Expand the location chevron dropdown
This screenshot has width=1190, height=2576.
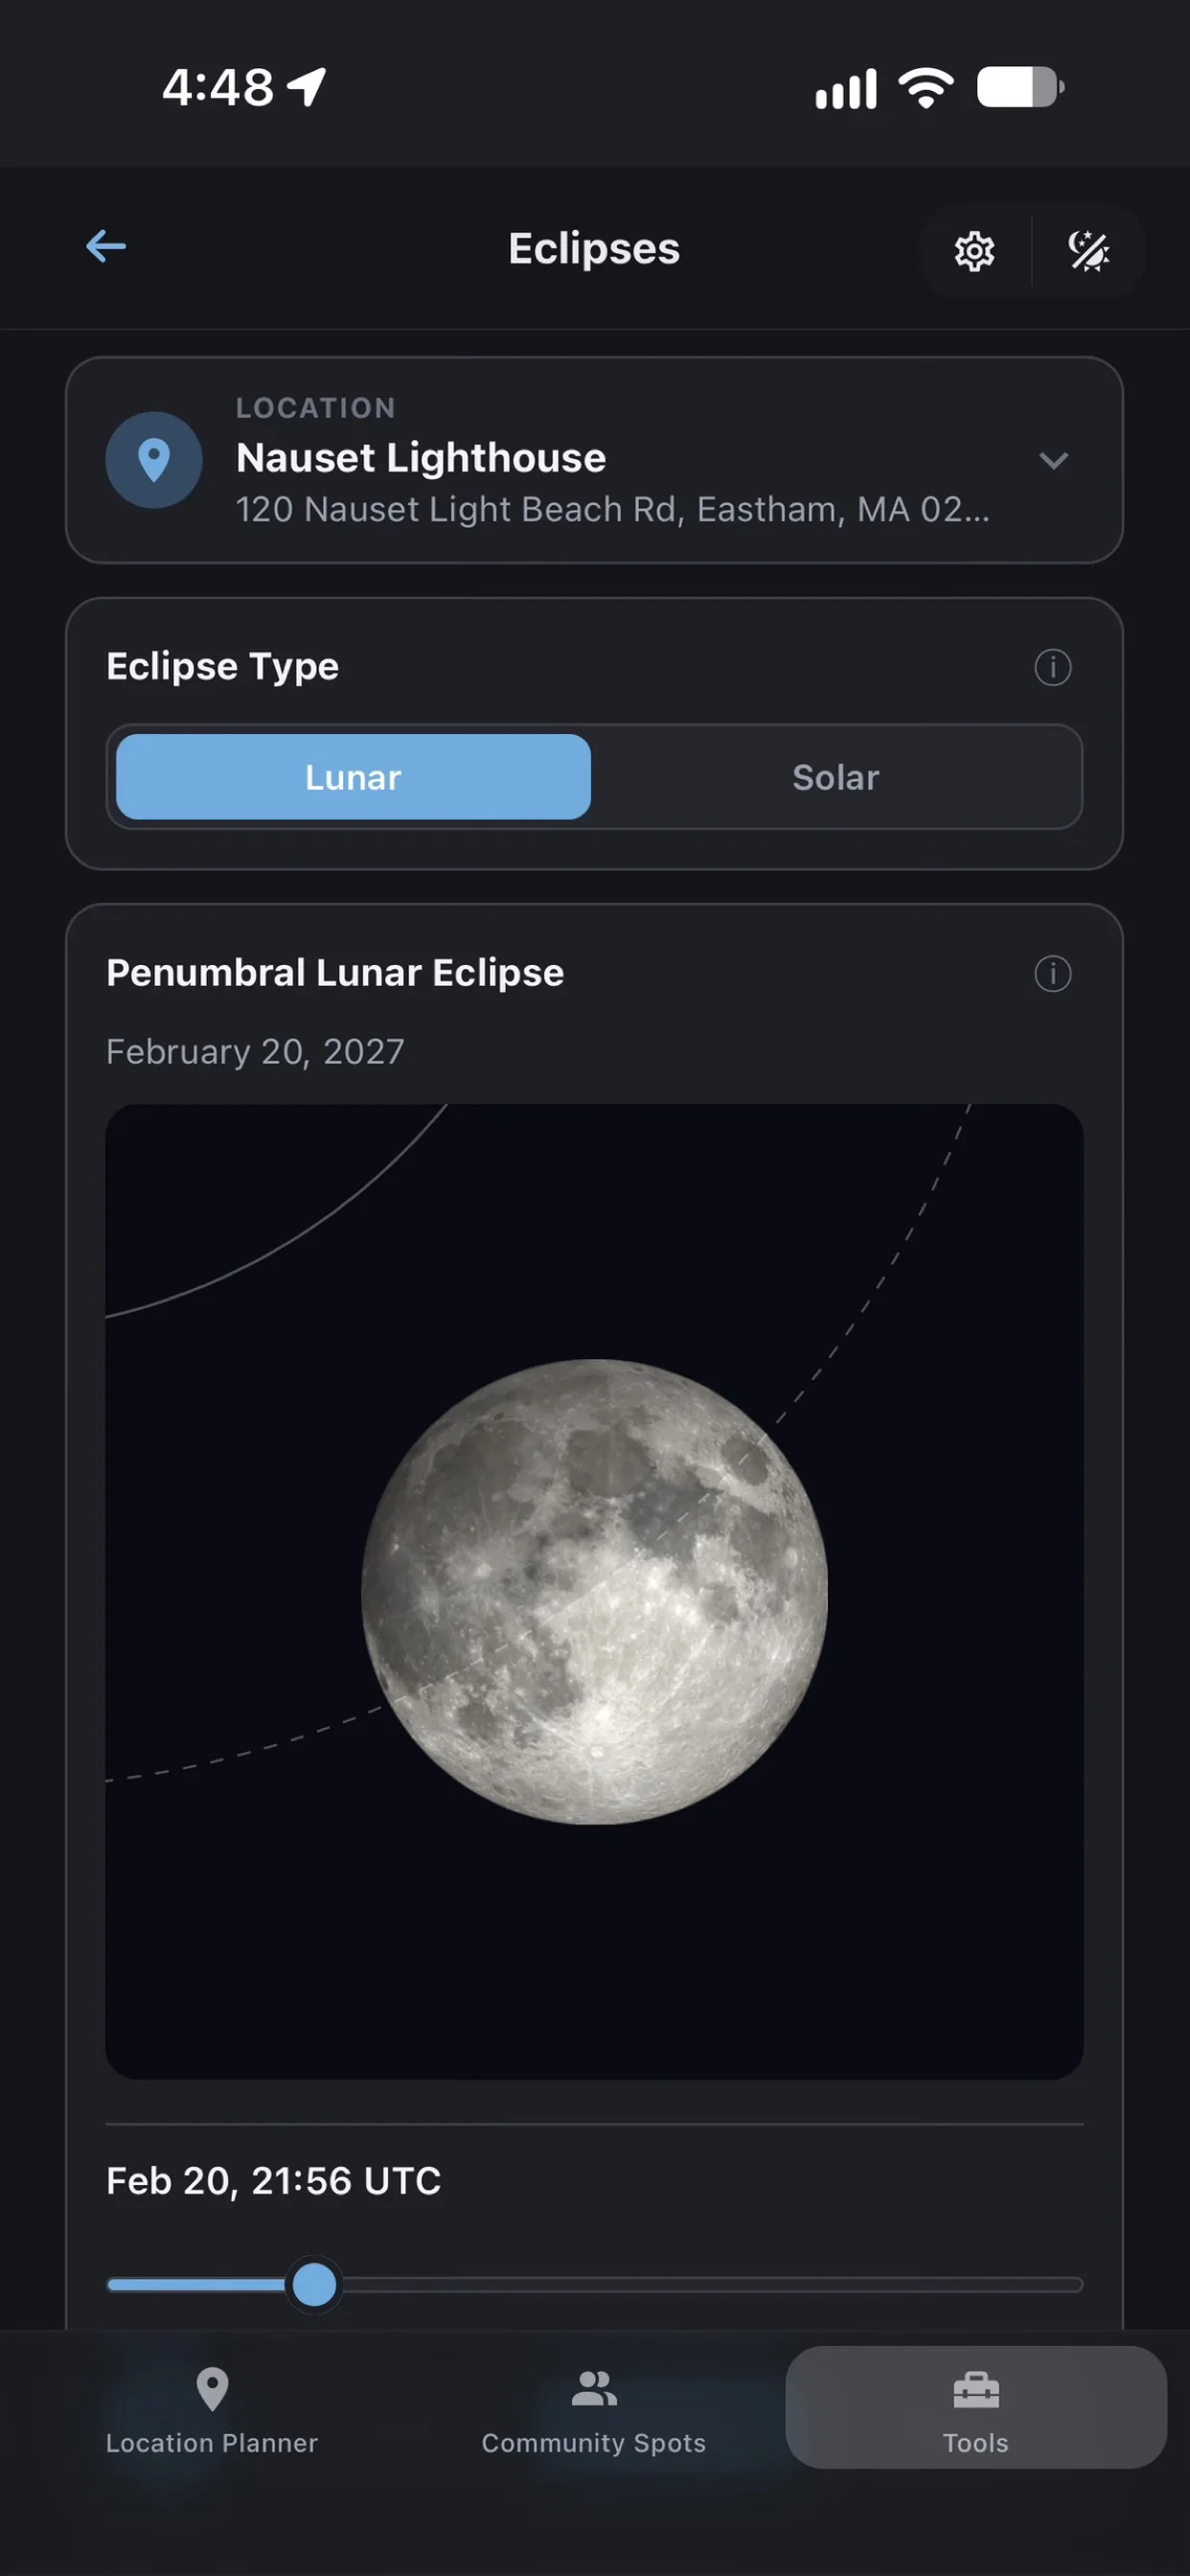click(1053, 461)
